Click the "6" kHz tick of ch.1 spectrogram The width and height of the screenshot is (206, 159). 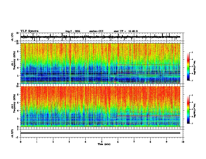pos(18,59)
